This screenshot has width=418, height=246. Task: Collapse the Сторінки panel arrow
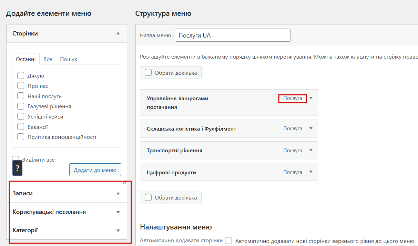coord(118,33)
